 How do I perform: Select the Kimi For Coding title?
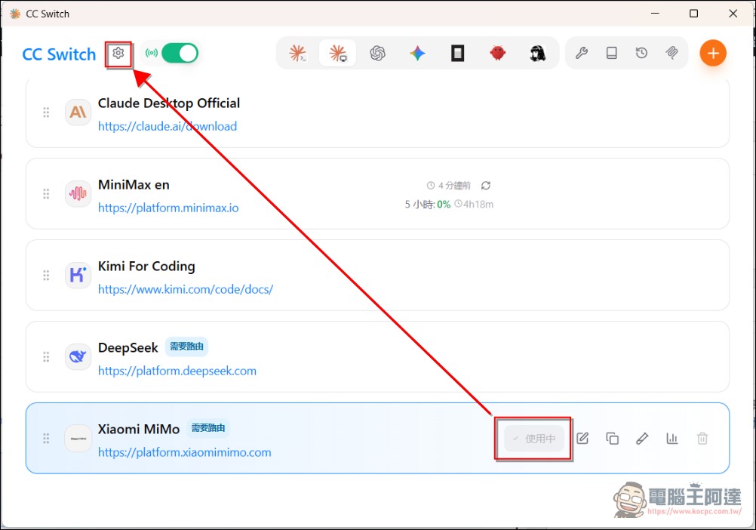coord(146,267)
